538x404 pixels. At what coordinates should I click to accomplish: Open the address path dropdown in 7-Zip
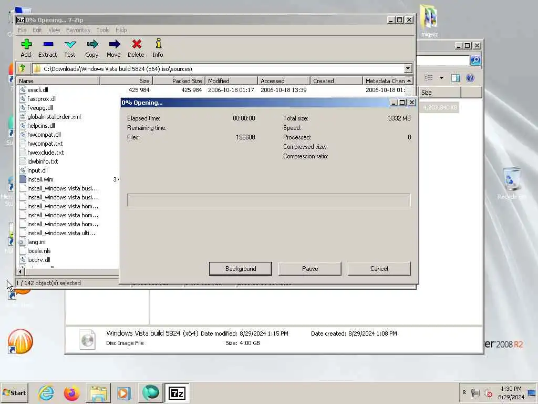(x=408, y=68)
